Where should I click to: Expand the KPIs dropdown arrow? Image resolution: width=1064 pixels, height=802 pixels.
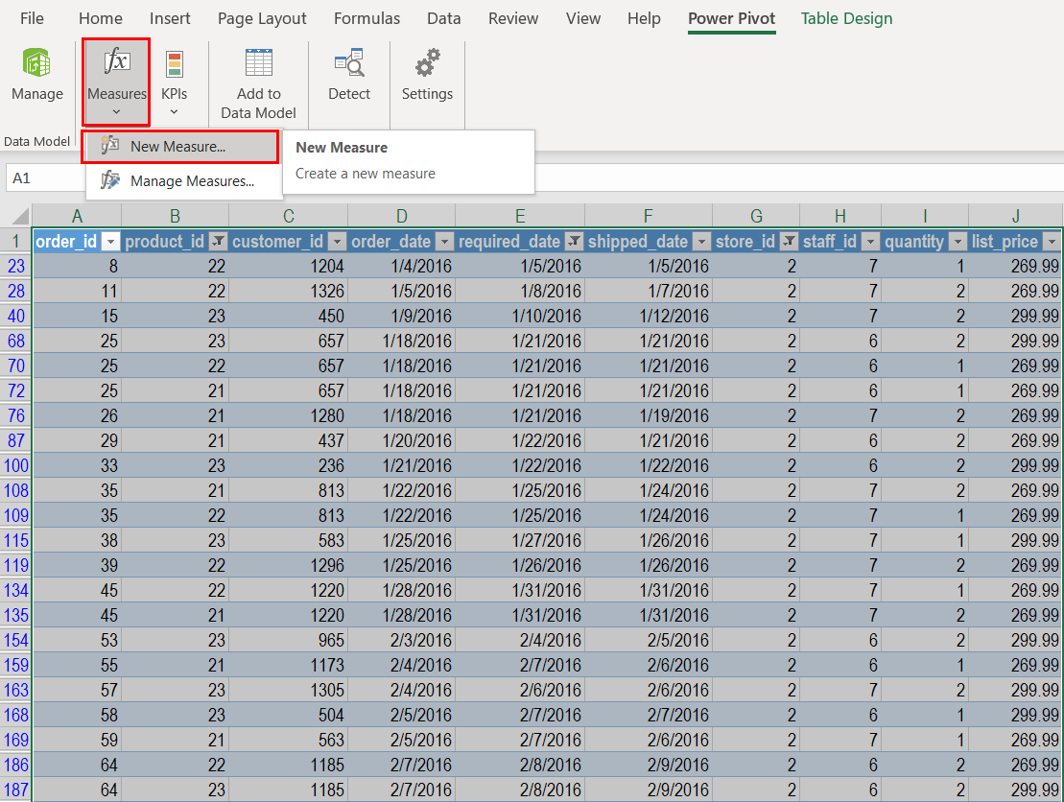(174, 112)
